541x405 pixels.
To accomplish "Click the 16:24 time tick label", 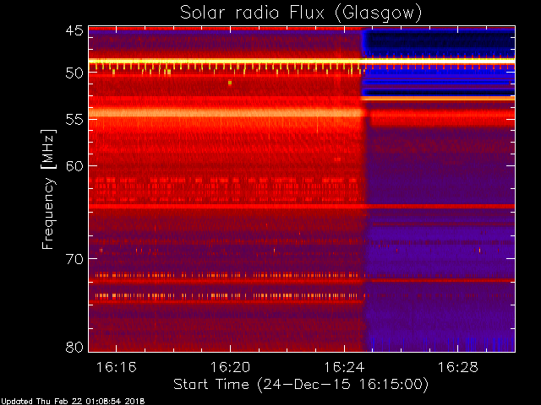I will click(x=344, y=367).
